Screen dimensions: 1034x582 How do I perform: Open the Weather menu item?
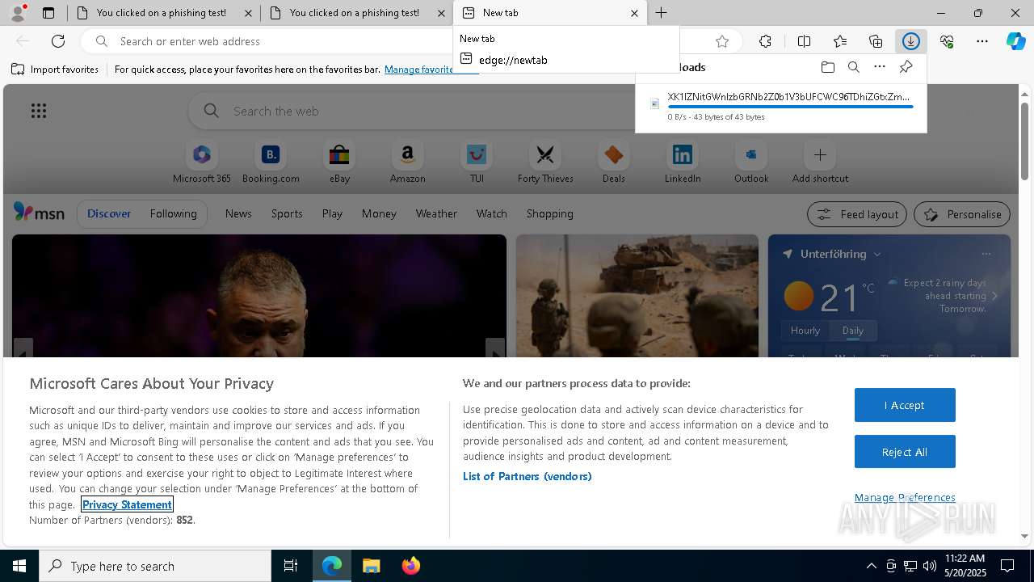(x=436, y=213)
